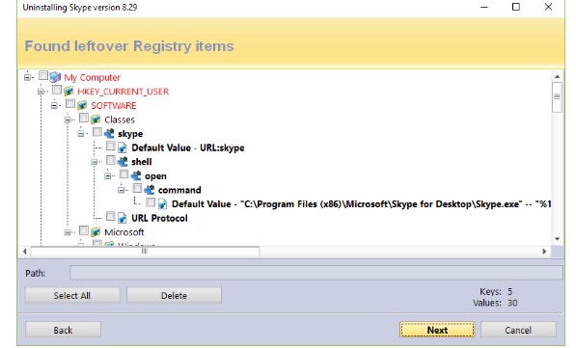Viewport: 576px width, 348px height.
Task: Enable the Microsoft key checkbox
Action: pyautogui.click(x=84, y=230)
